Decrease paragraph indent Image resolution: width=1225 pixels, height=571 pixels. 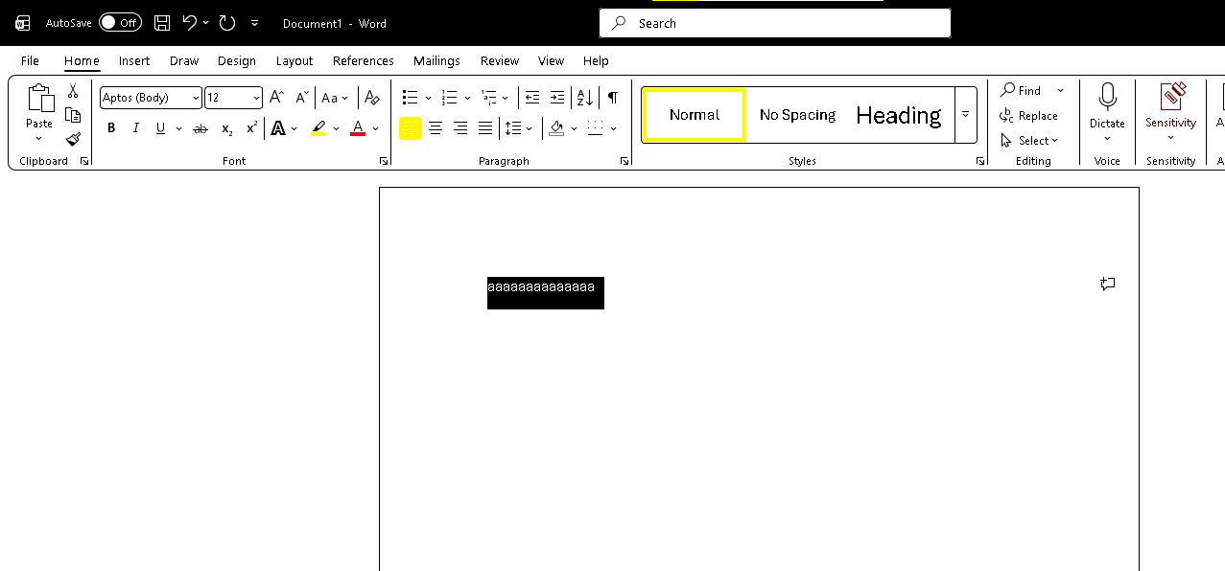[x=532, y=97]
